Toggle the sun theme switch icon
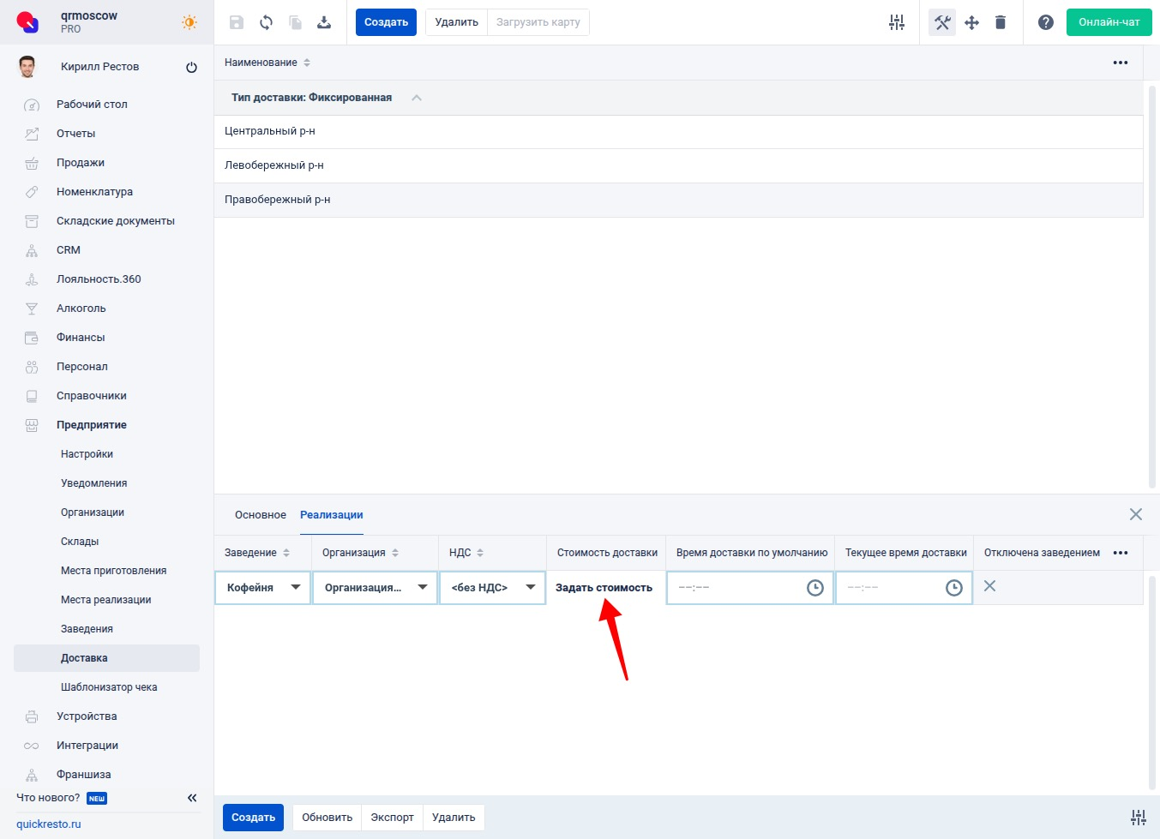This screenshot has height=839, width=1160. 189,22
